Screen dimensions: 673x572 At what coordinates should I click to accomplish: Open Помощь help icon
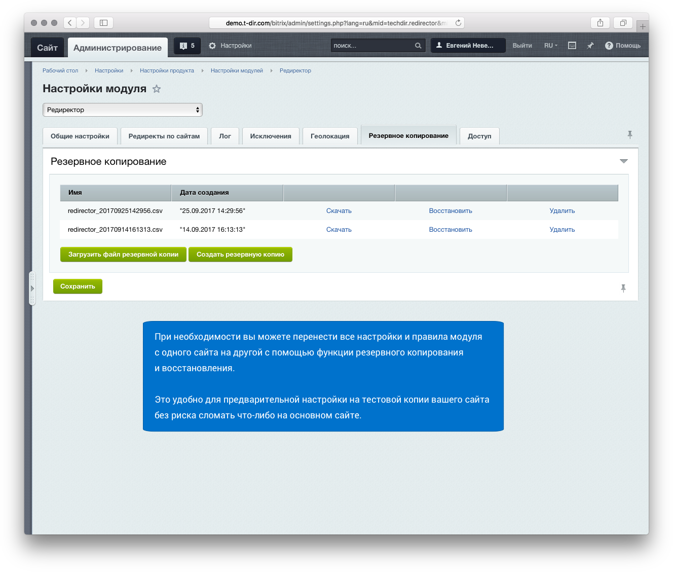point(609,46)
